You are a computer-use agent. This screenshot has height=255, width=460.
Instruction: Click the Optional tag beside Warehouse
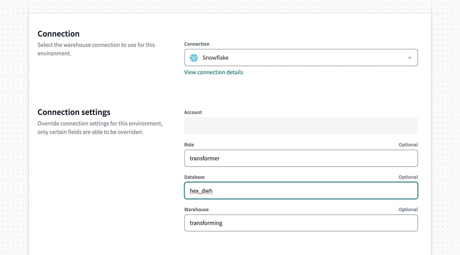pos(408,210)
